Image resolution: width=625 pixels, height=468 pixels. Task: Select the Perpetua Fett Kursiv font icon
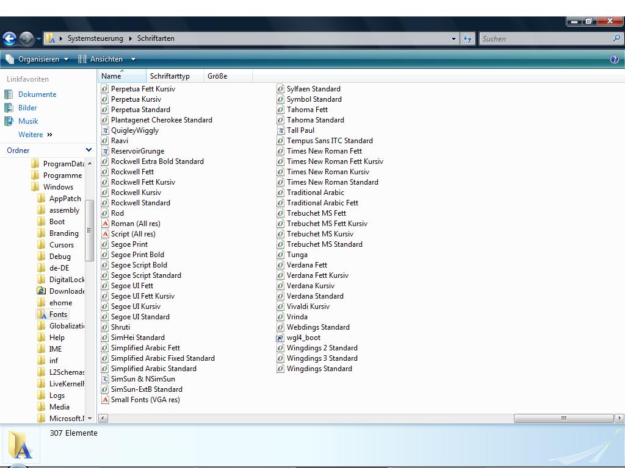coord(105,89)
